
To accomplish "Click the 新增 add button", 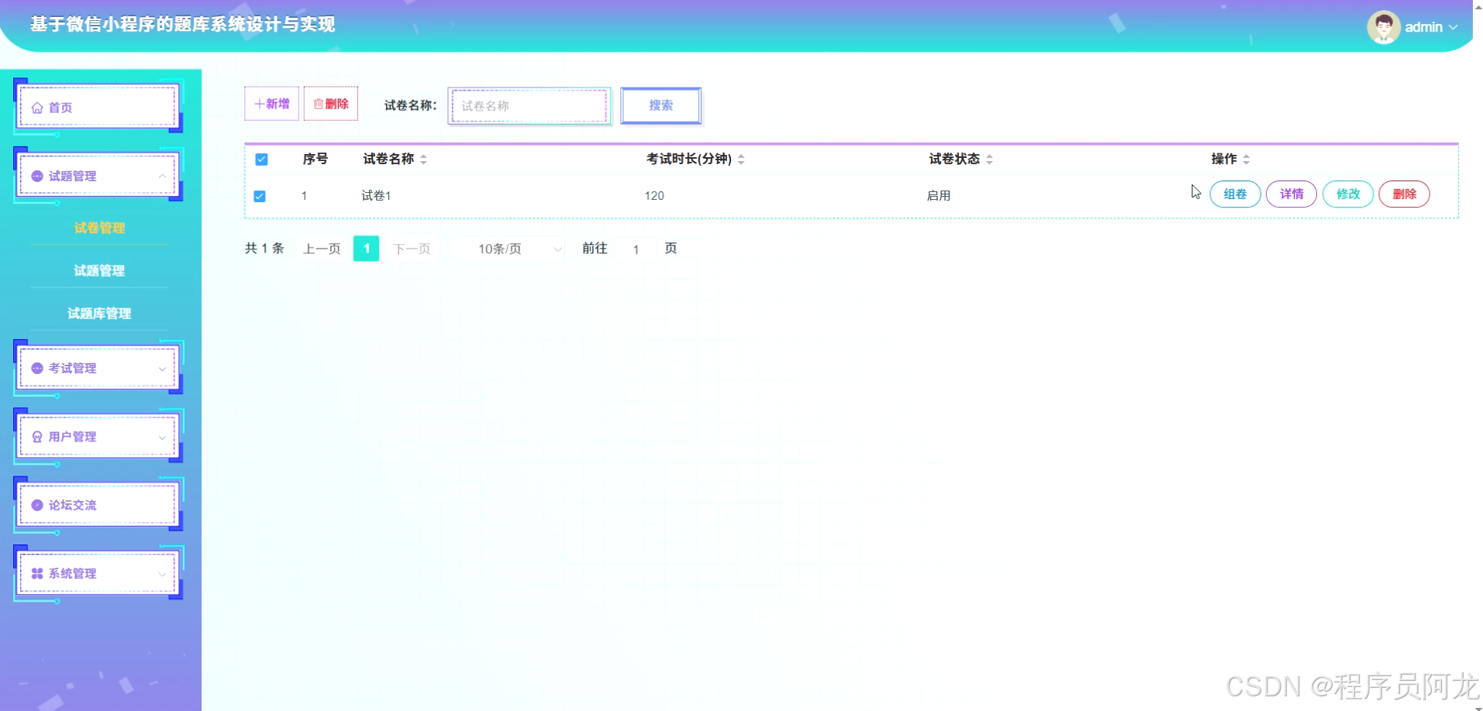I will pos(271,104).
